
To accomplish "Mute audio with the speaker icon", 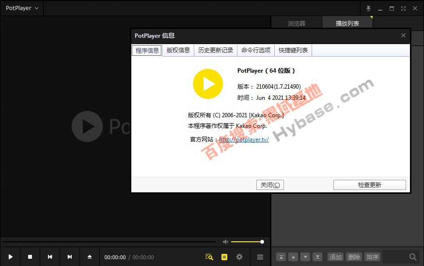I will point(225,242).
